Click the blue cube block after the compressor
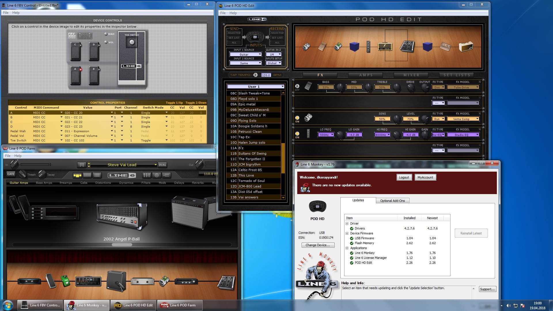 [x=354, y=46]
